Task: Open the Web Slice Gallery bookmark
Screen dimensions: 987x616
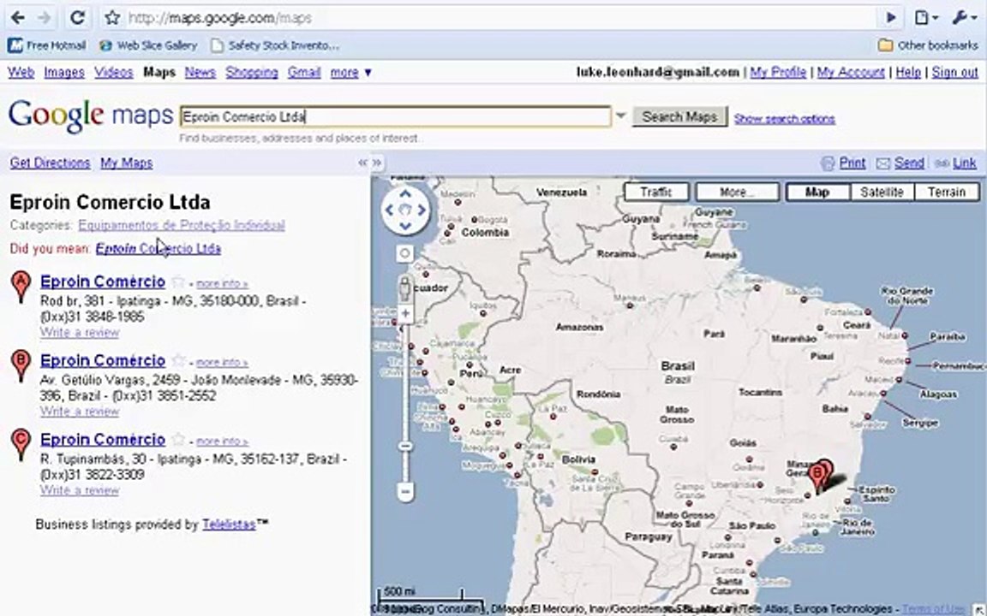Action: 148,45
